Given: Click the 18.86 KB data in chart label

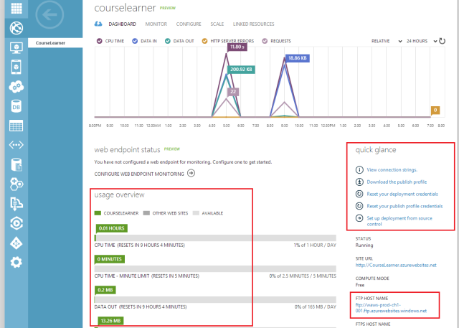Looking at the screenshot, I should pos(298,58).
